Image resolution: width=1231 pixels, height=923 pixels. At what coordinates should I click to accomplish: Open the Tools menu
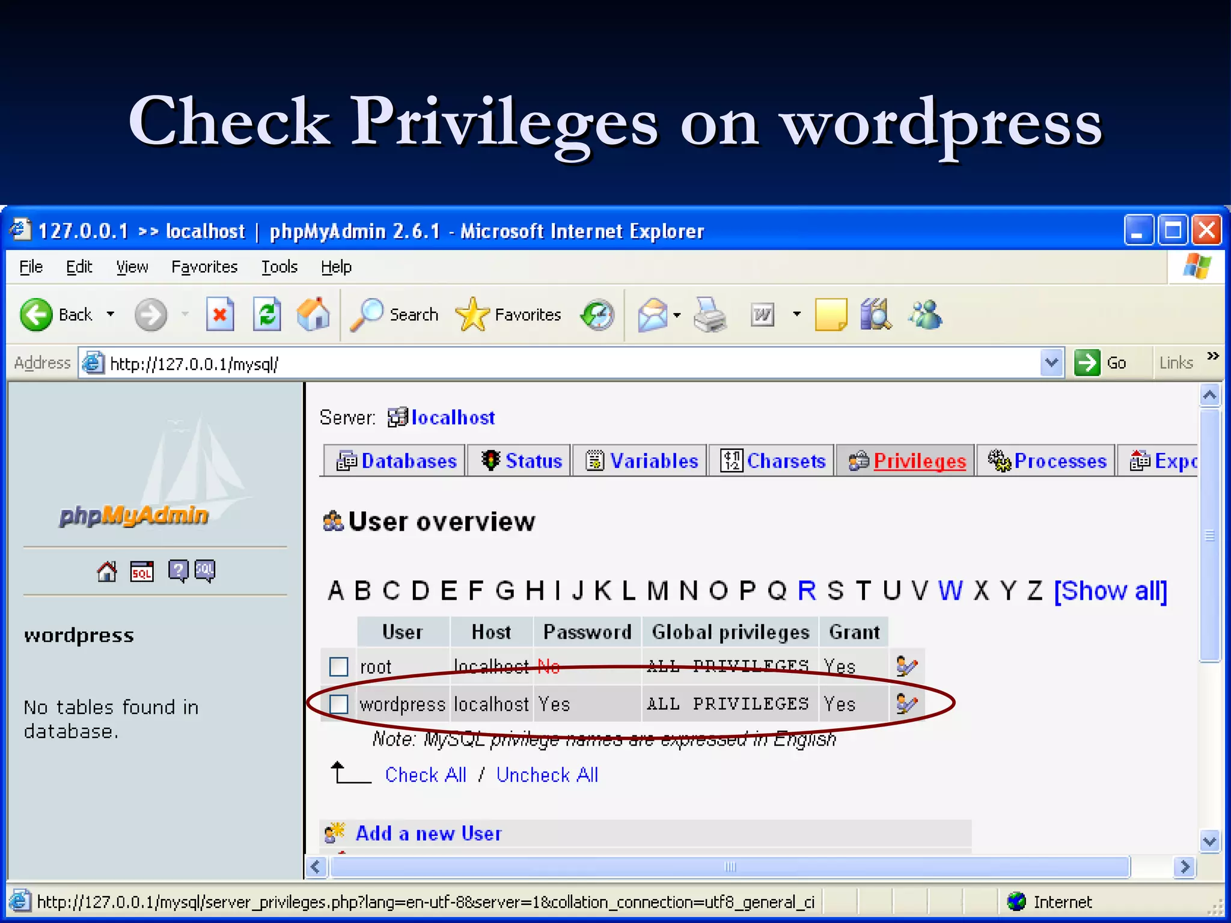point(279,267)
